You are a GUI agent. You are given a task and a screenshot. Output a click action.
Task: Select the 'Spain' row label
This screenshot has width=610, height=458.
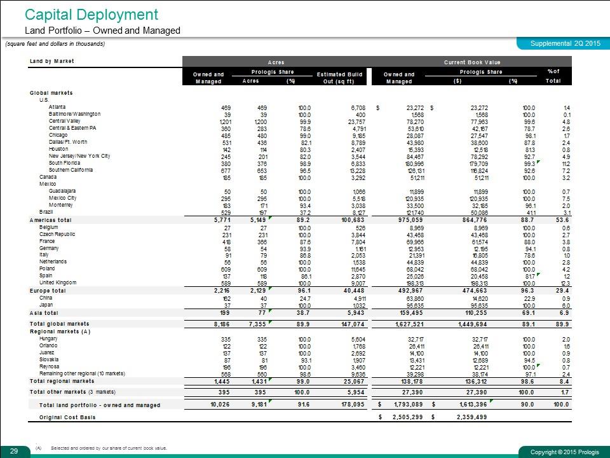46,275
